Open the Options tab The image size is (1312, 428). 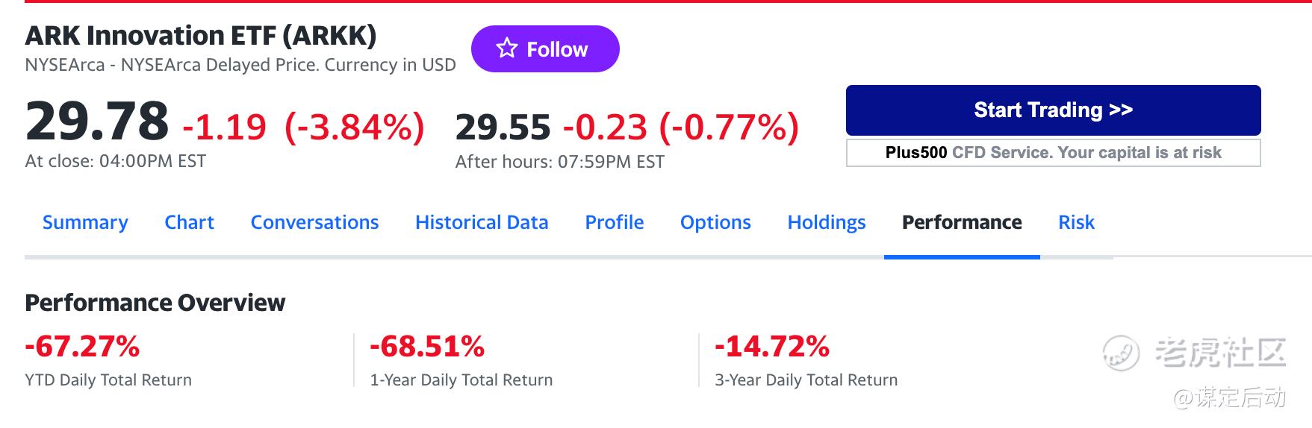pos(715,222)
